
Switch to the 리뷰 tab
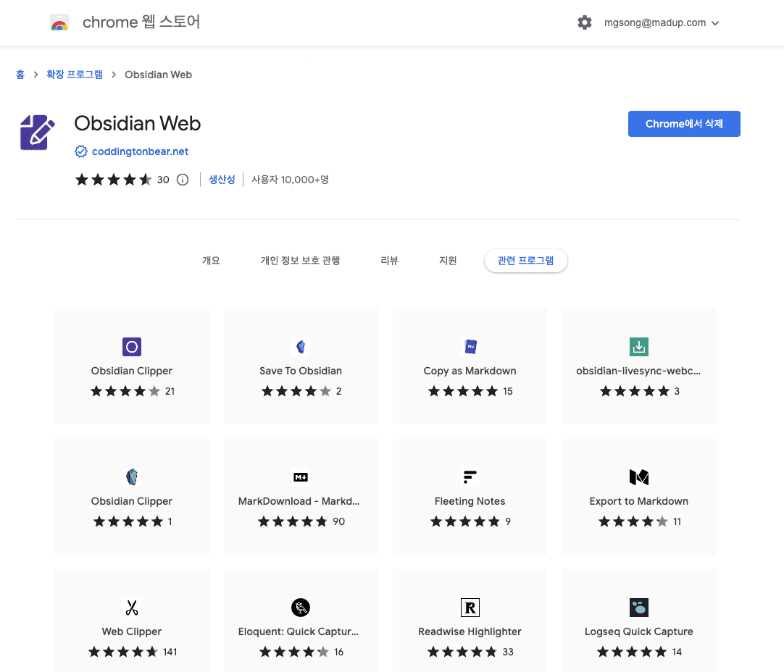pyautogui.click(x=389, y=260)
